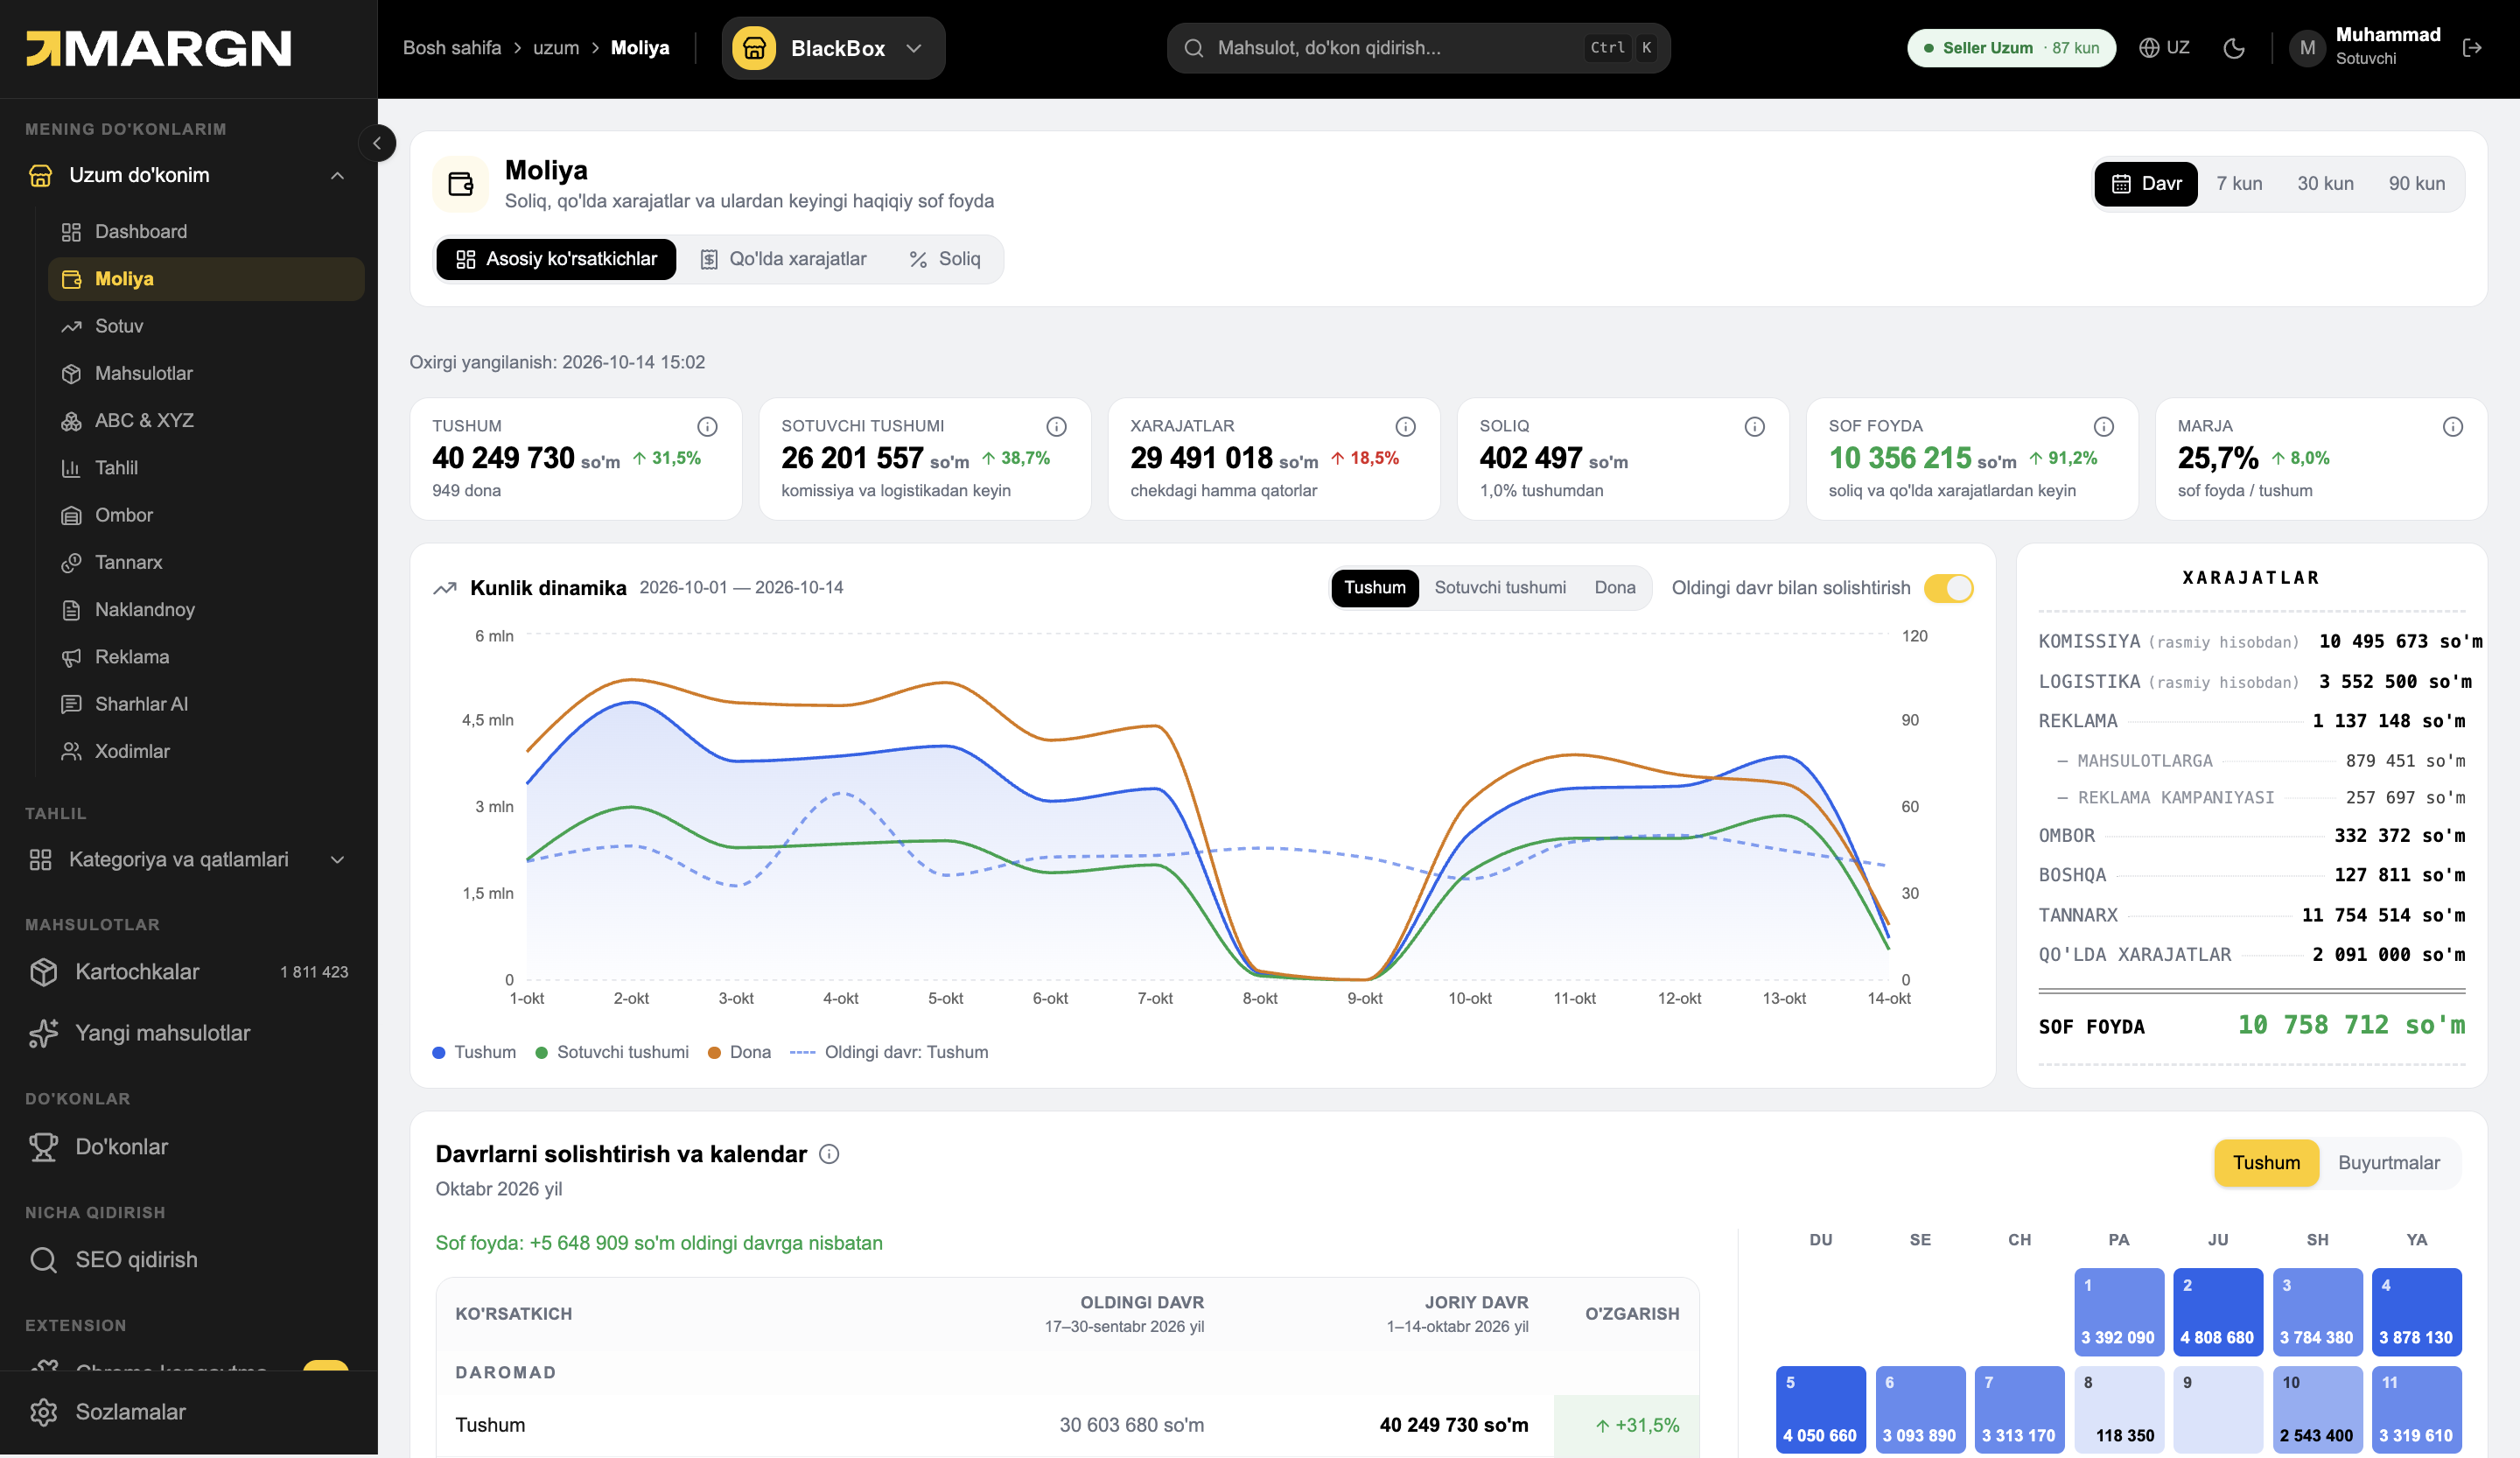
Task: Disable Oldingi davr bilan solishtirish switch
Action: (x=1948, y=588)
